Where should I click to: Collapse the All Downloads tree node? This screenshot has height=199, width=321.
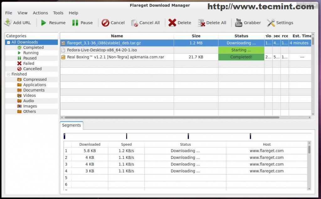[8, 42]
